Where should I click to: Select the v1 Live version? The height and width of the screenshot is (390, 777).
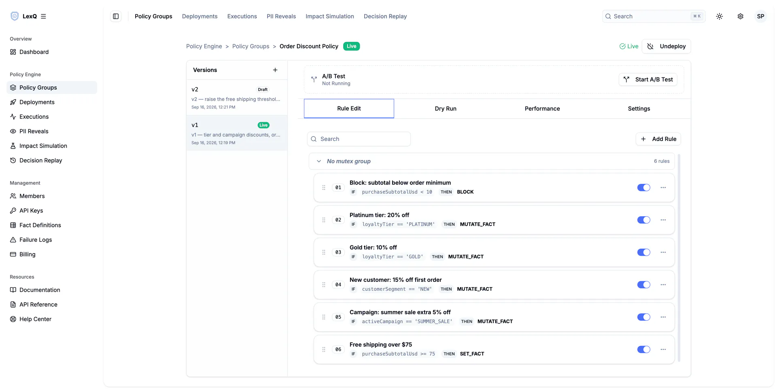click(x=237, y=133)
